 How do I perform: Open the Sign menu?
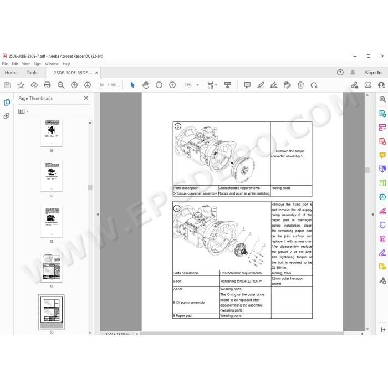37,64
